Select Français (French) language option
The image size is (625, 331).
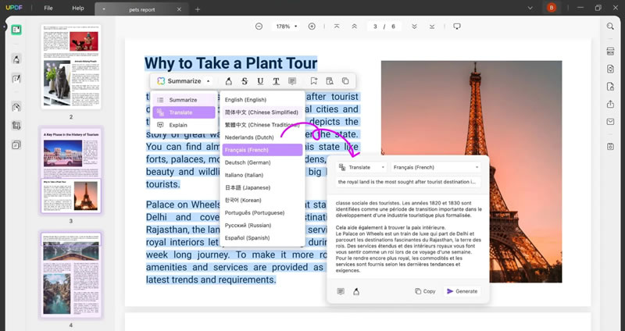pyautogui.click(x=262, y=150)
